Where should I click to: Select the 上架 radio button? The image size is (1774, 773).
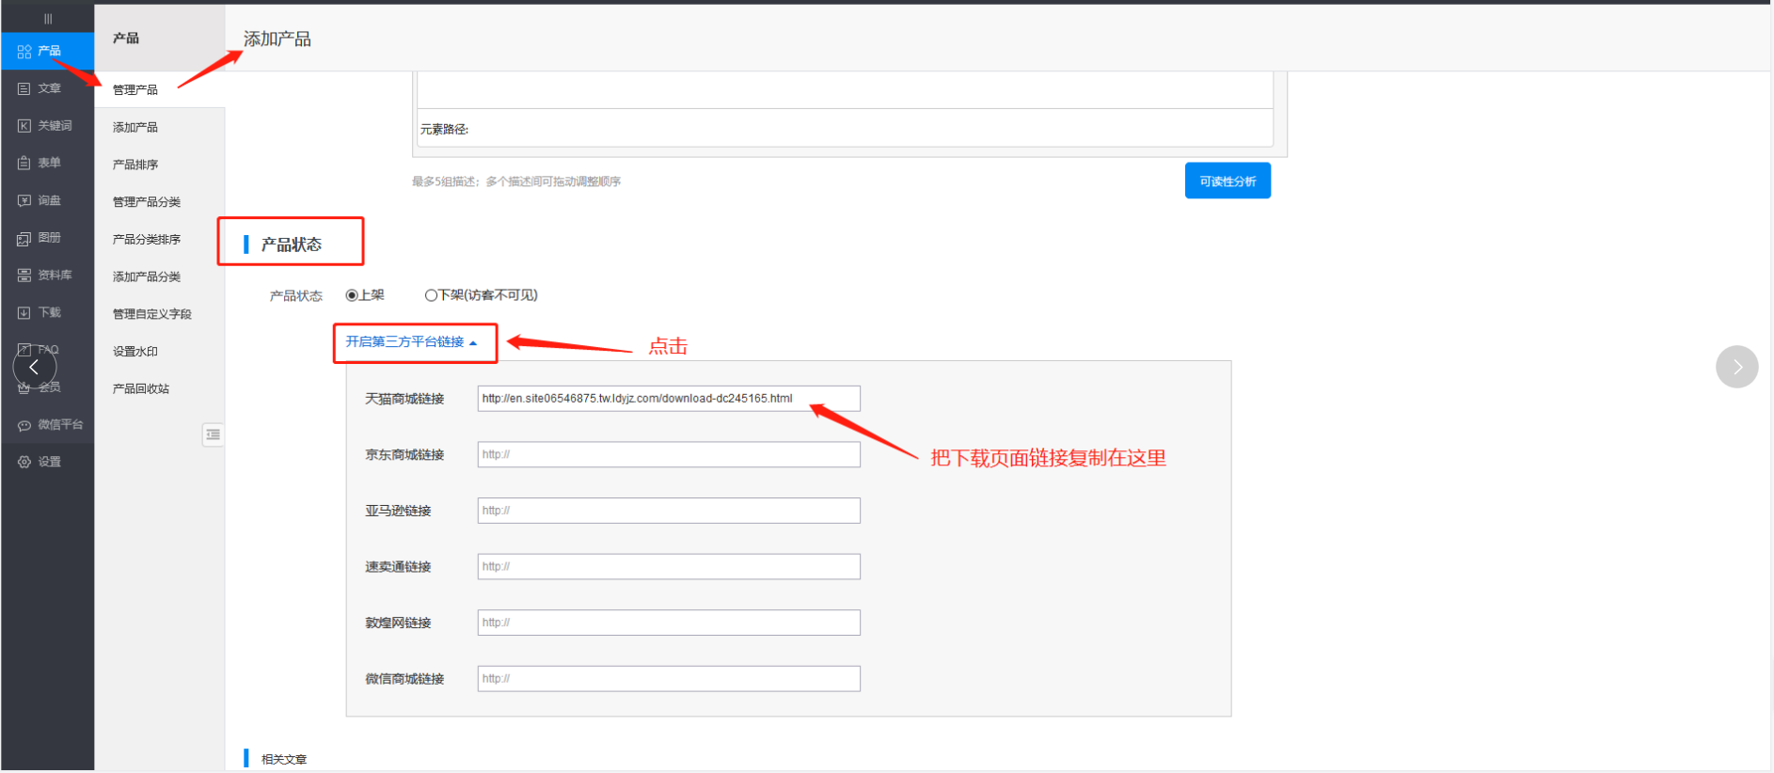352,295
